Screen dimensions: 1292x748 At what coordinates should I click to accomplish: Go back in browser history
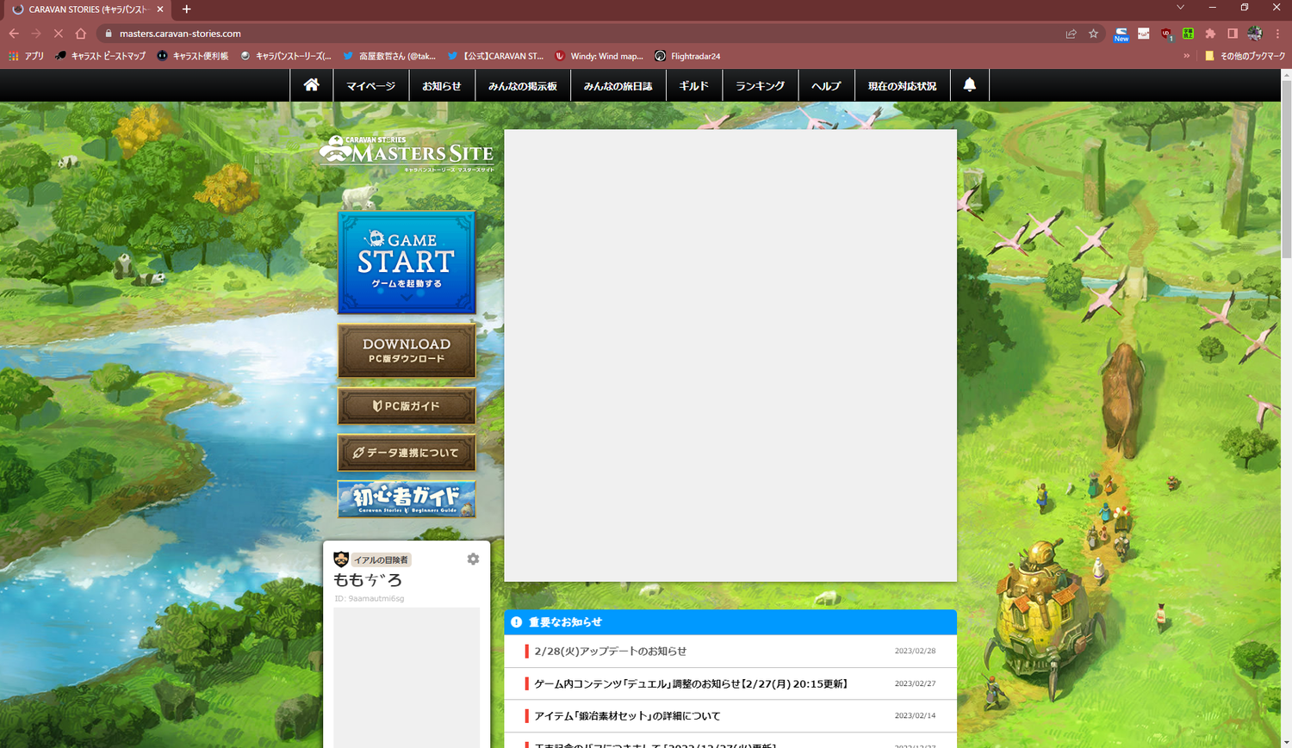[x=14, y=34]
